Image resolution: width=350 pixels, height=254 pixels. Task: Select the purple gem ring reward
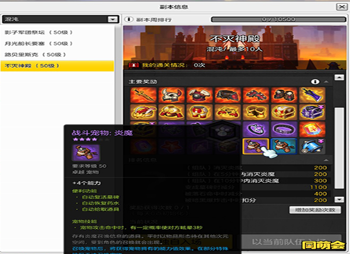256,129
